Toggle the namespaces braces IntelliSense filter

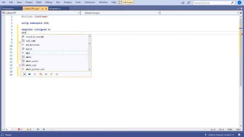point(57,74)
